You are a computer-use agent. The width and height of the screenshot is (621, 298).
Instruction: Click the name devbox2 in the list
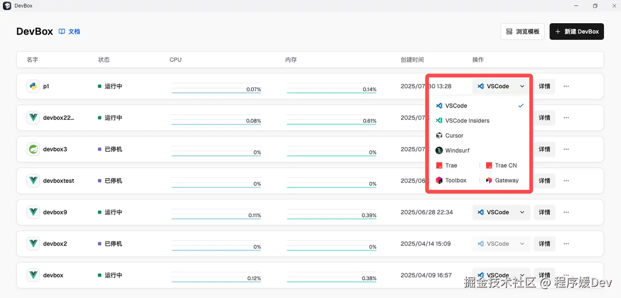pos(55,244)
